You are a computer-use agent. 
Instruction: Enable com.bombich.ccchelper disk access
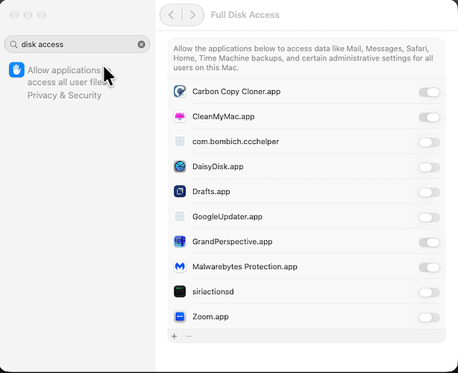pyautogui.click(x=429, y=142)
